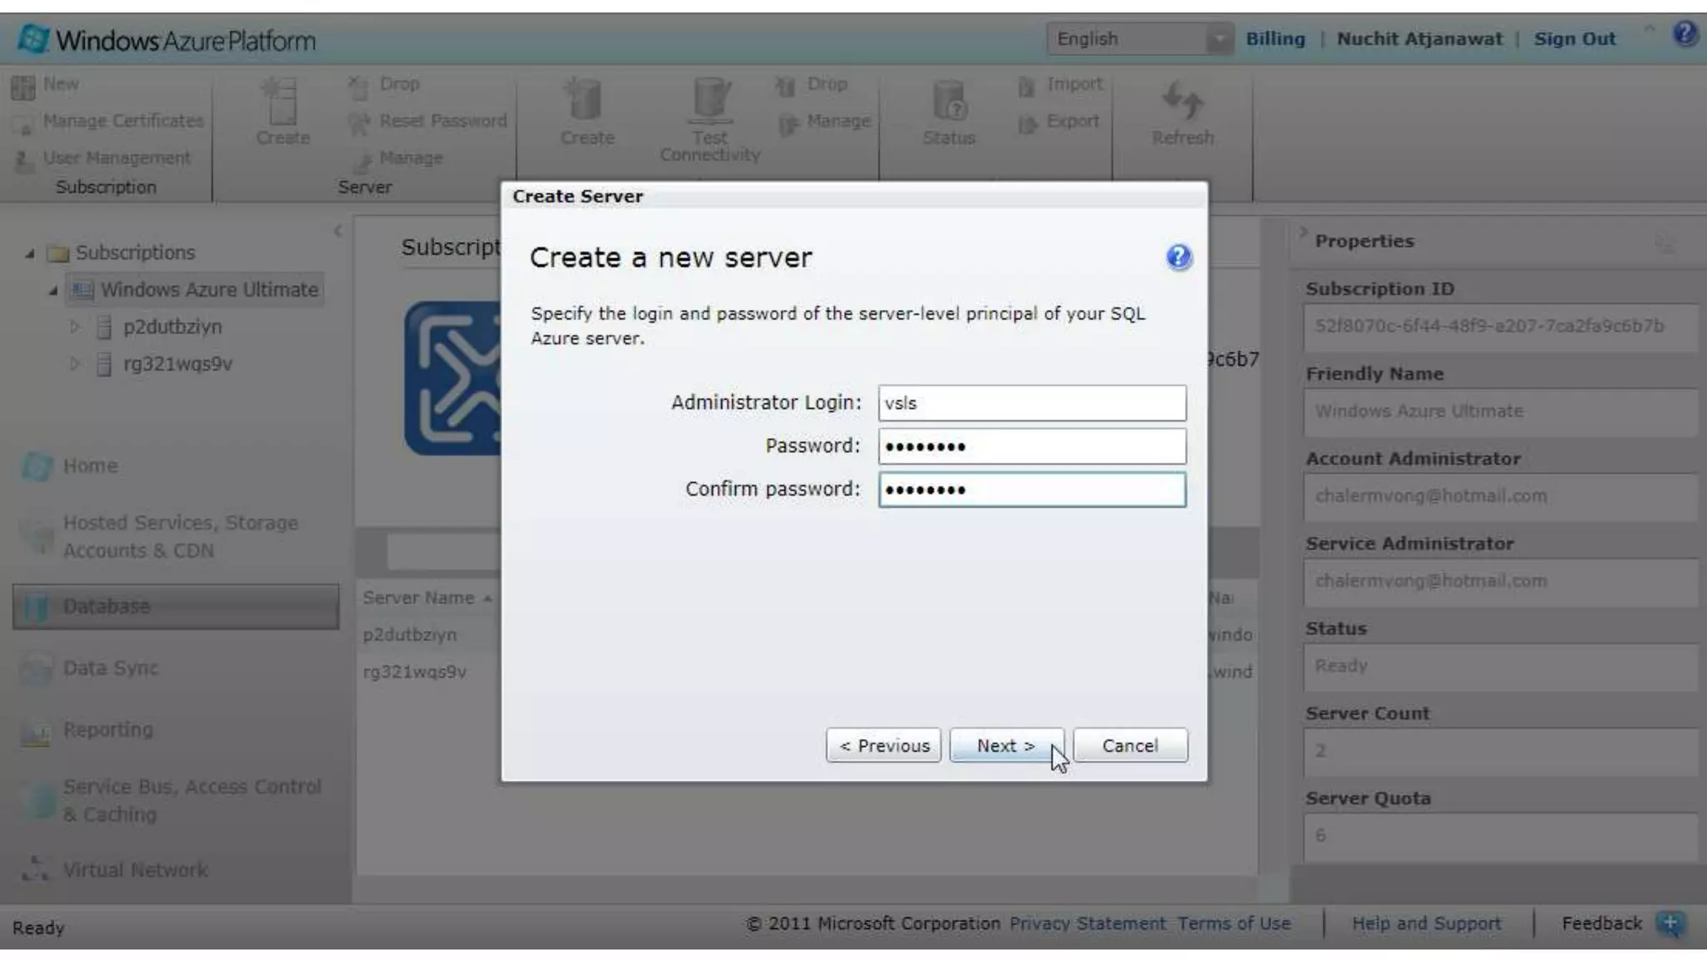Image resolution: width=1707 pixels, height=962 pixels.
Task: Go back with the Previous button
Action: (884, 745)
